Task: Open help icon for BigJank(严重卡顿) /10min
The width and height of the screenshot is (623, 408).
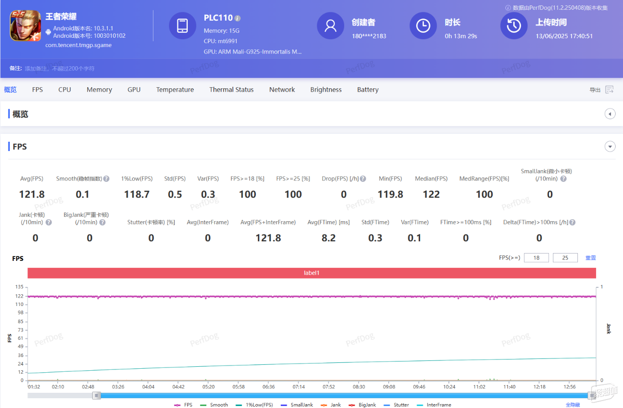Action: tap(102, 223)
